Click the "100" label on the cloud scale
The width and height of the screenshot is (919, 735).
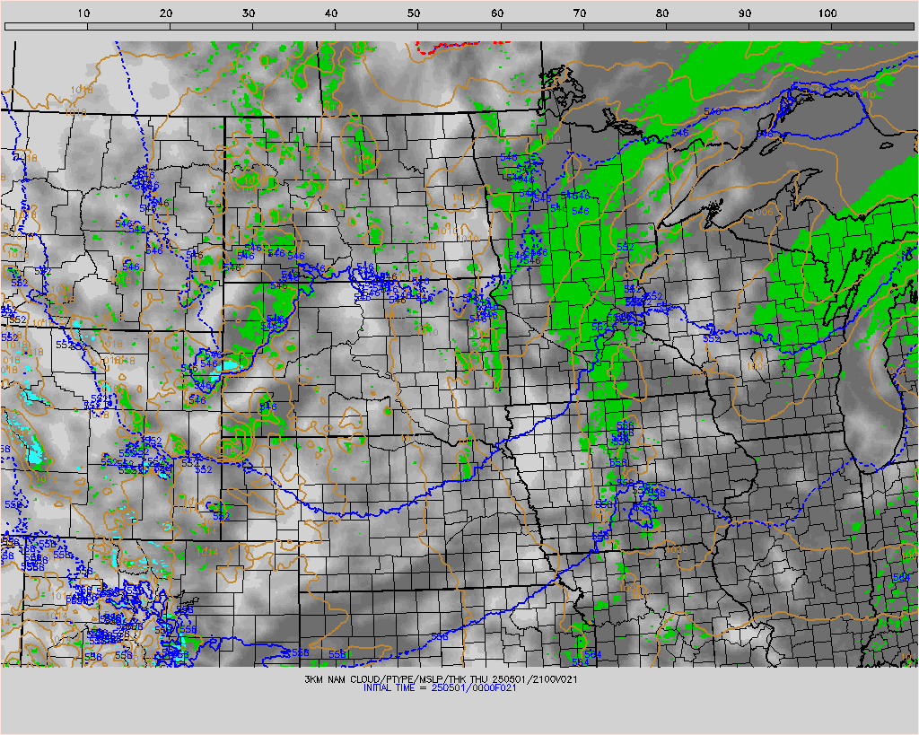coord(827,13)
